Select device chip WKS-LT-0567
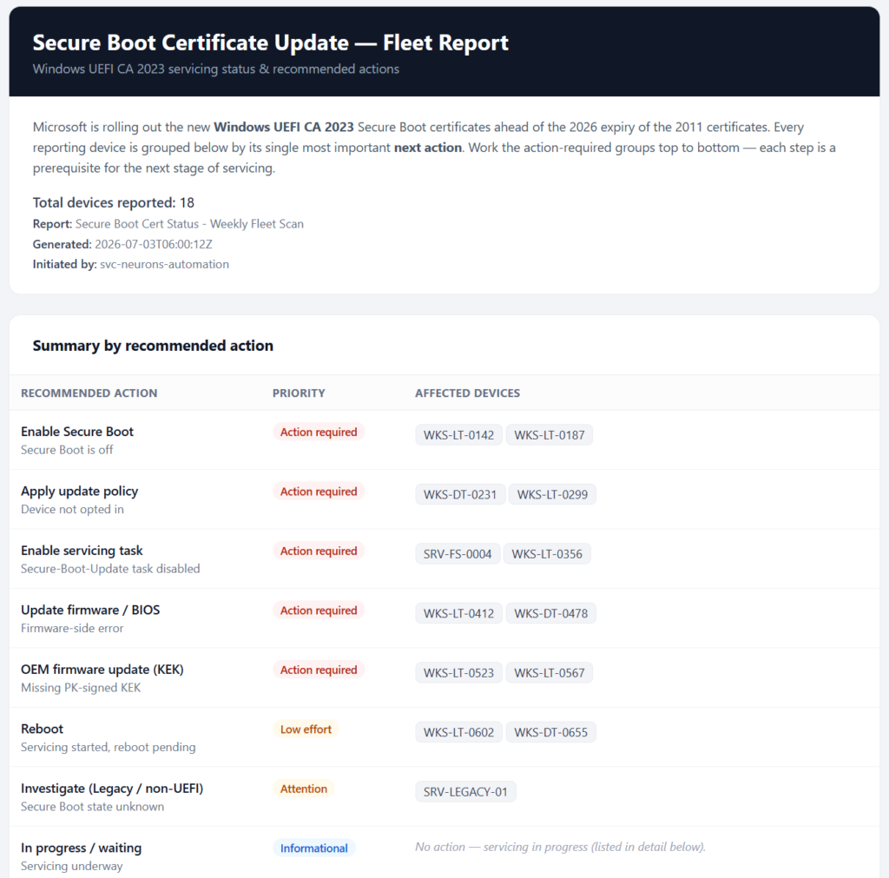The width and height of the screenshot is (889, 878). click(549, 673)
